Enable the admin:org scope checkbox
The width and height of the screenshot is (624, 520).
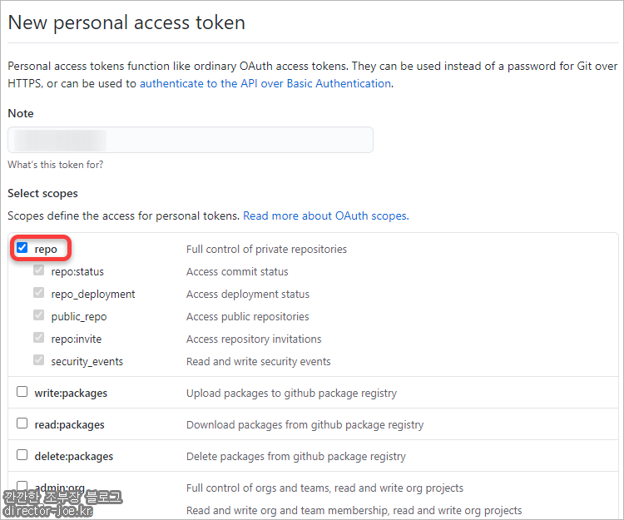coord(22,486)
